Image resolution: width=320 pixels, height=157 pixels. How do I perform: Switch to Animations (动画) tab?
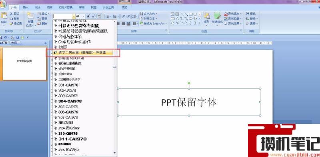pos(50,8)
